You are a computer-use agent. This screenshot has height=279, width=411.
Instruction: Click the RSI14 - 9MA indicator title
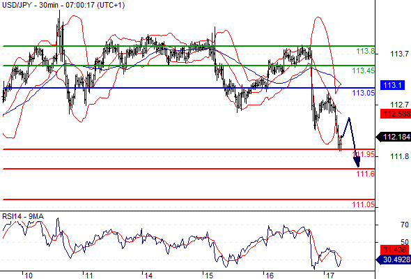23,216
